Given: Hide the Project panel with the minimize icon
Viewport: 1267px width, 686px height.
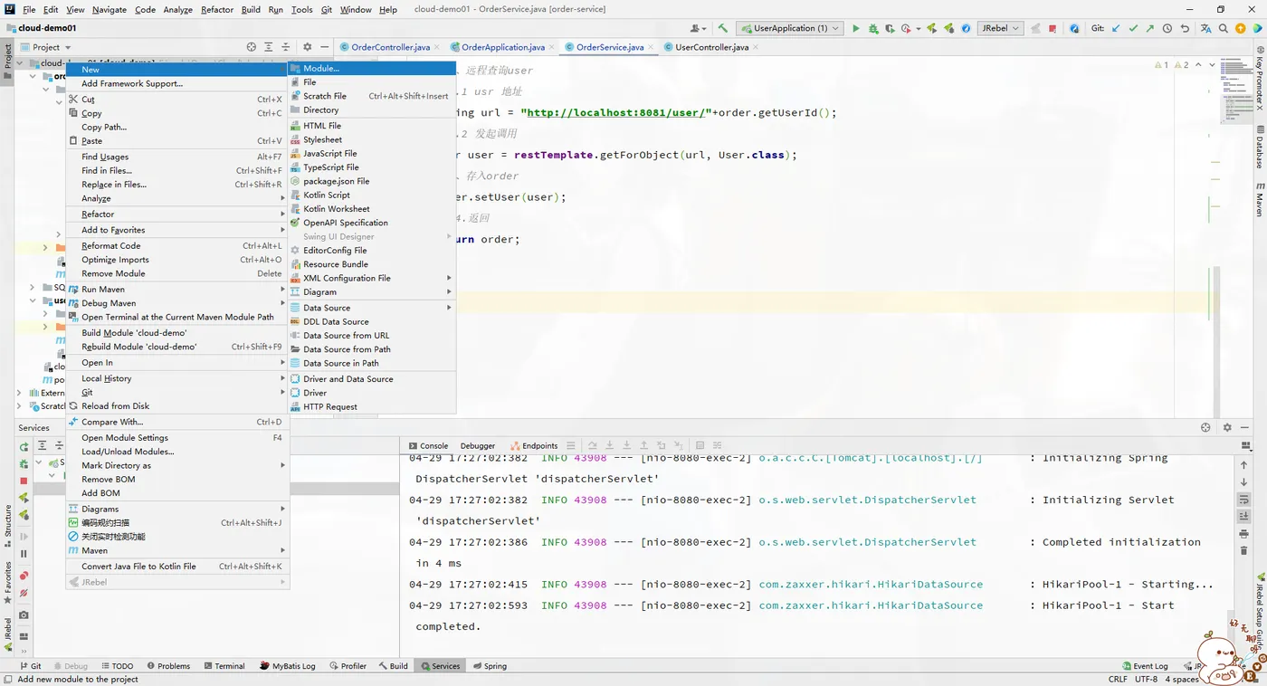Looking at the screenshot, I should (x=324, y=47).
